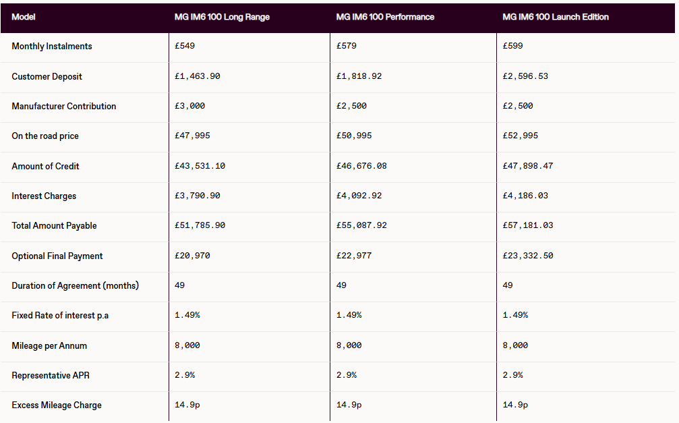Image resolution: width=679 pixels, height=423 pixels.
Task: Click the MG IM6 100 Launch Edition header
Action: coord(556,17)
